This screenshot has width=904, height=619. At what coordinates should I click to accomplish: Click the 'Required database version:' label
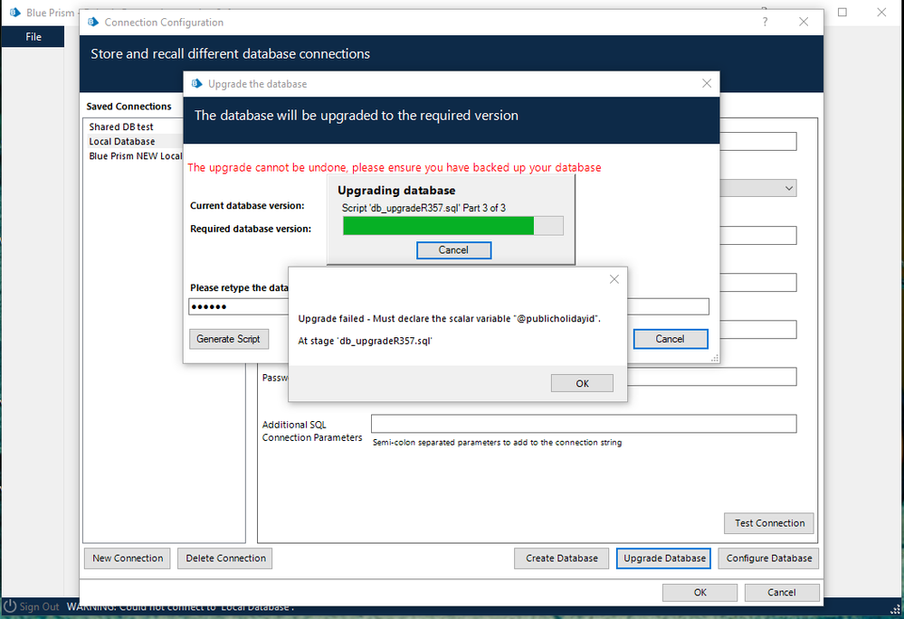click(x=251, y=229)
